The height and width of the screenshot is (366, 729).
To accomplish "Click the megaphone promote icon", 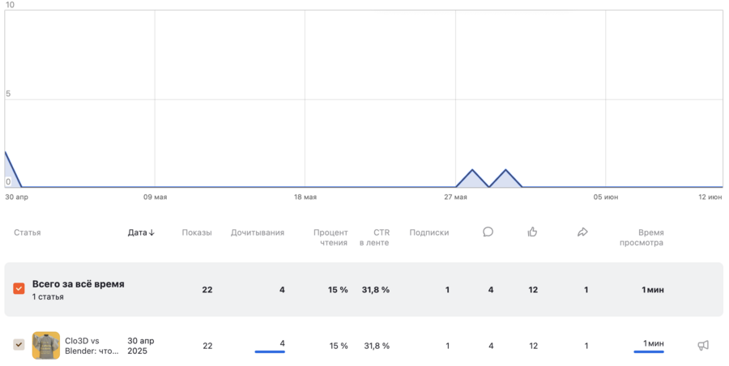I will click(703, 346).
